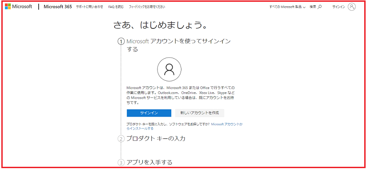Expand the すべての Microsoft 製品 dropdown
The height and width of the screenshot is (169, 366).
pyautogui.click(x=287, y=7)
